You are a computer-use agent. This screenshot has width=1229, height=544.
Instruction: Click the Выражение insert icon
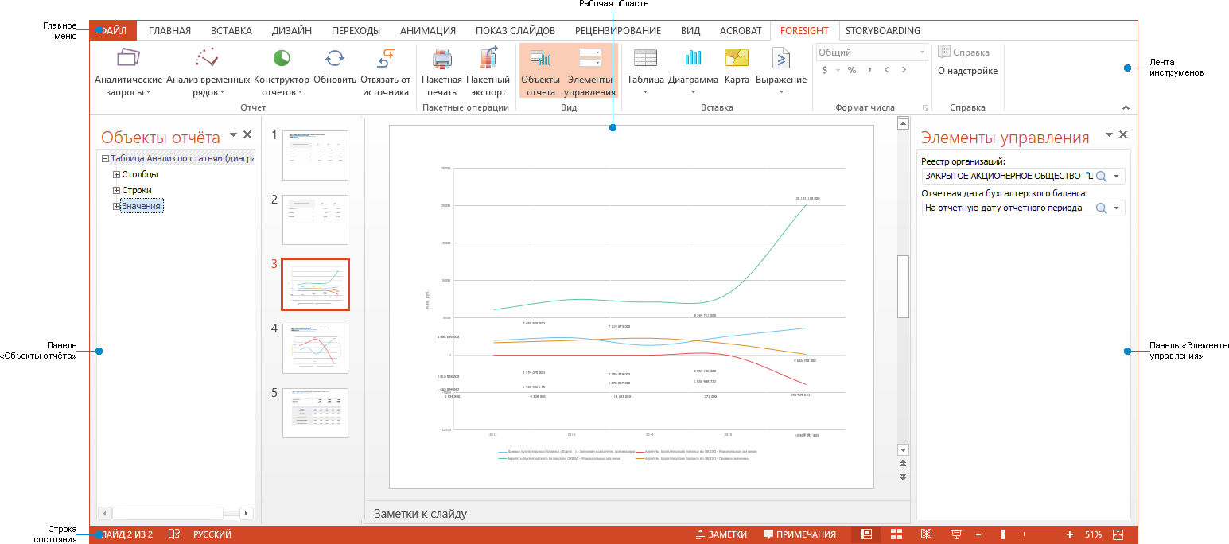pos(780,57)
